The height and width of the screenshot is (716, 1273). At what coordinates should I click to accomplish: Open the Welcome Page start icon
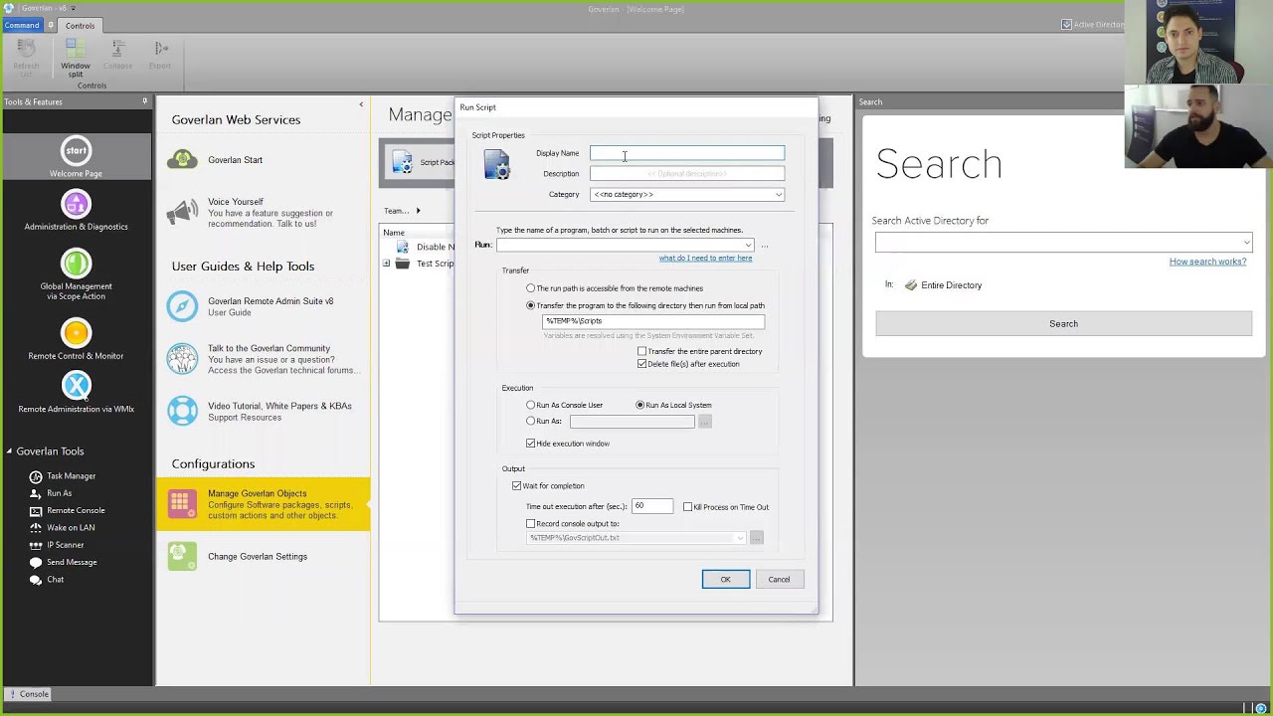(x=76, y=150)
